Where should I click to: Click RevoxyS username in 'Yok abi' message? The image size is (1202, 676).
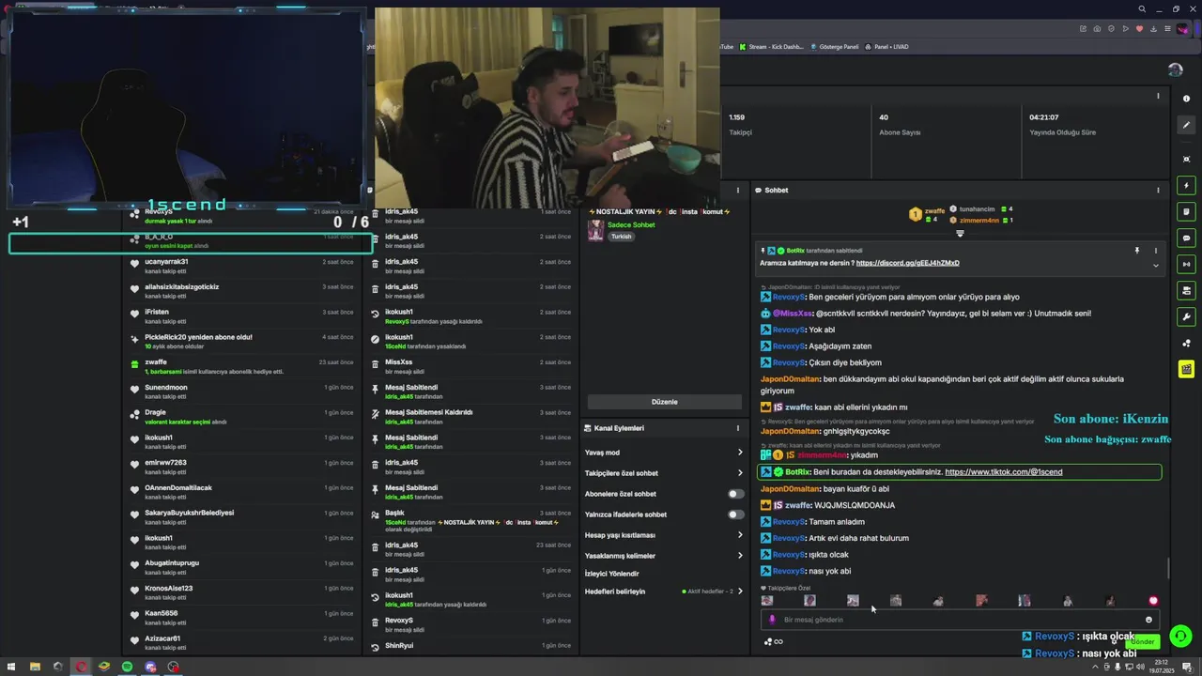[789, 330]
